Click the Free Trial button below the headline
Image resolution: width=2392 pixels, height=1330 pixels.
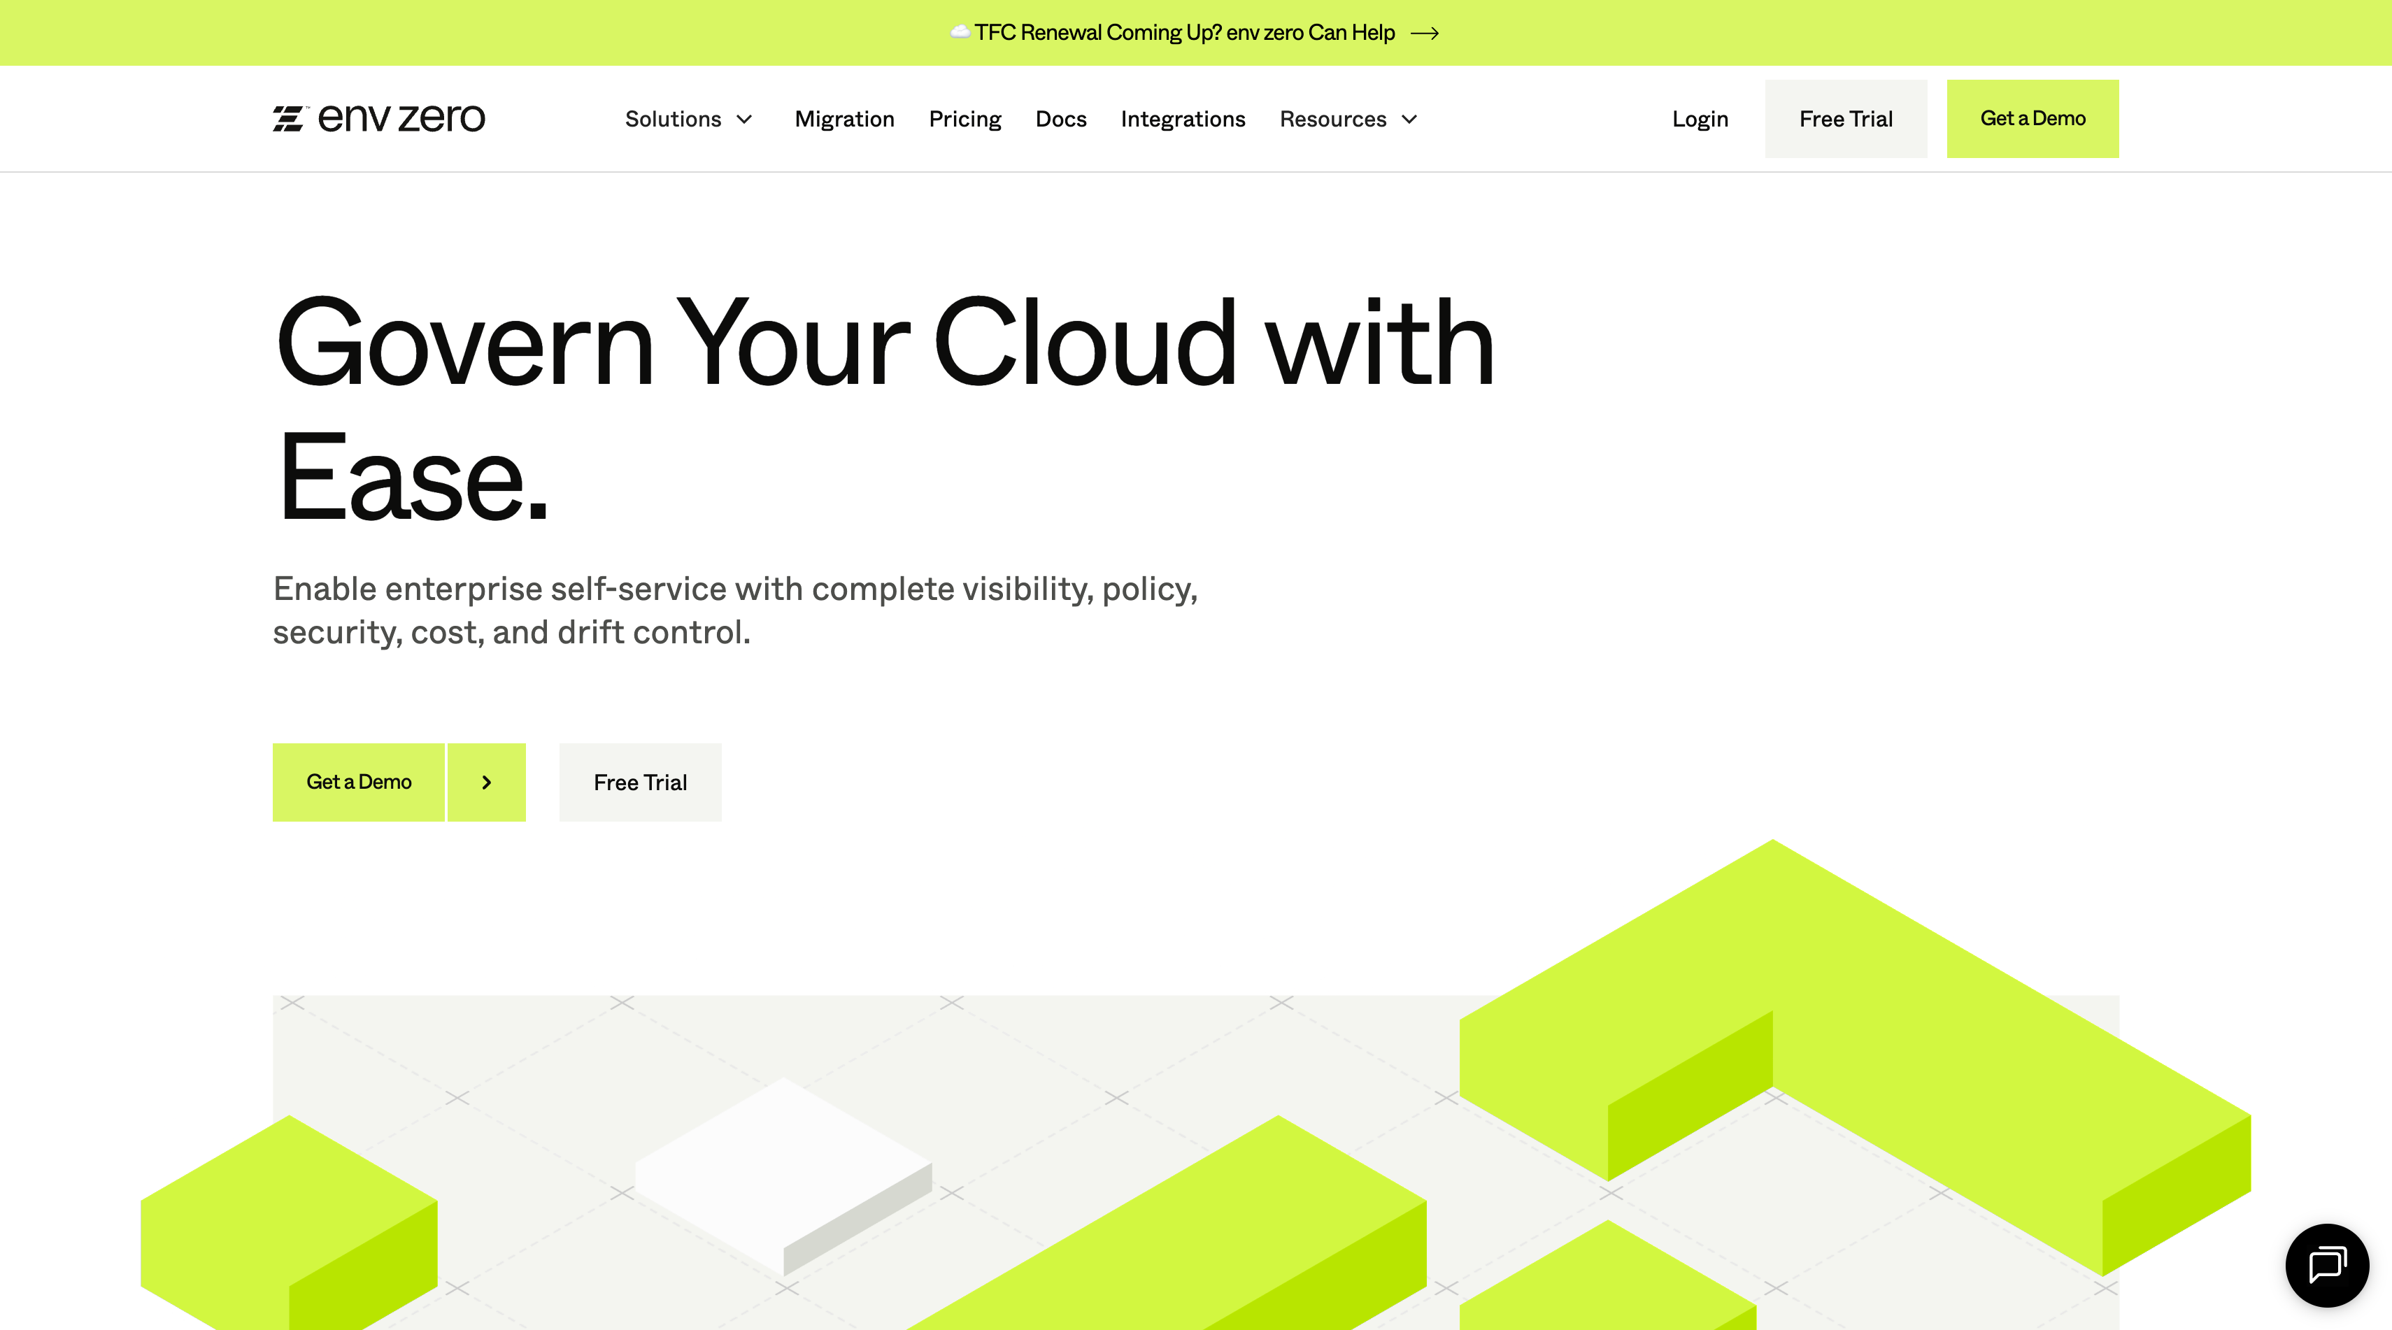640,782
